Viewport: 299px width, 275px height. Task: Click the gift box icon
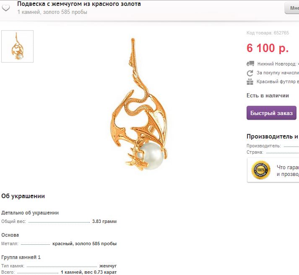pyautogui.click(x=250, y=82)
